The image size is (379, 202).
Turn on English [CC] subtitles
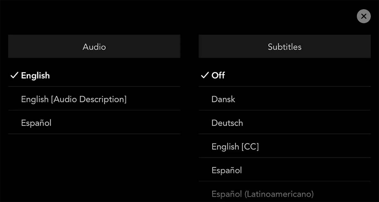(235, 146)
